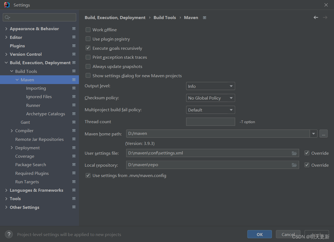Expand the Appearance & Behavior section
Viewport: 334px width, 242px height.
click(6, 29)
